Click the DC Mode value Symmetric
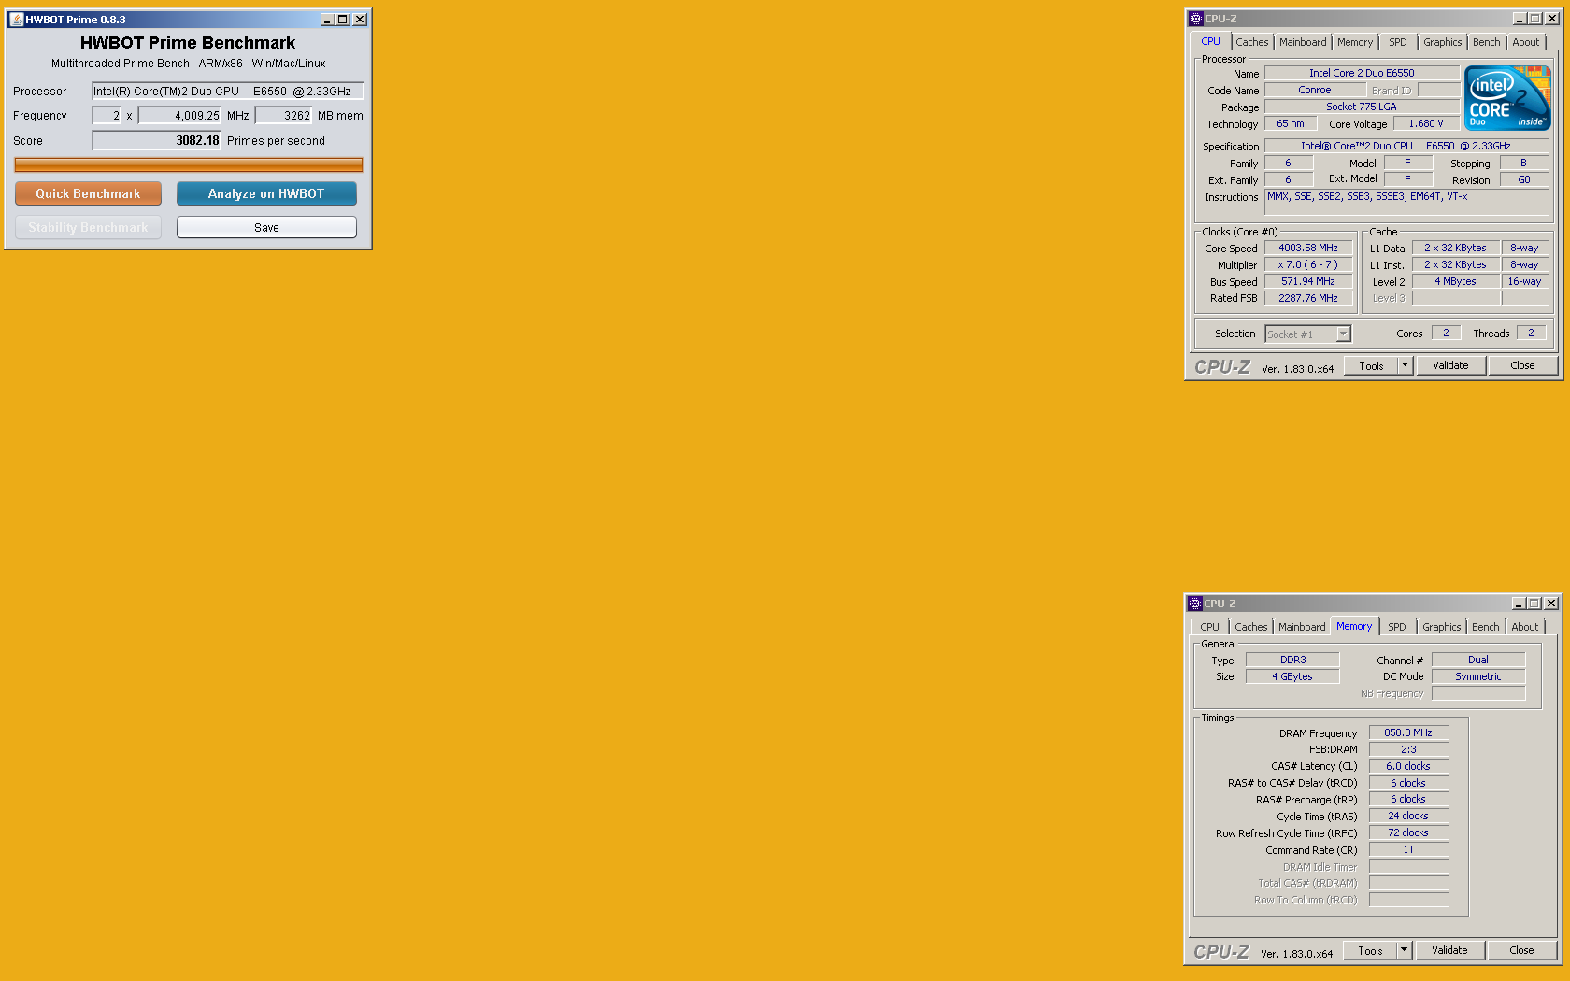This screenshot has height=981, width=1570. click(1478, 677)
